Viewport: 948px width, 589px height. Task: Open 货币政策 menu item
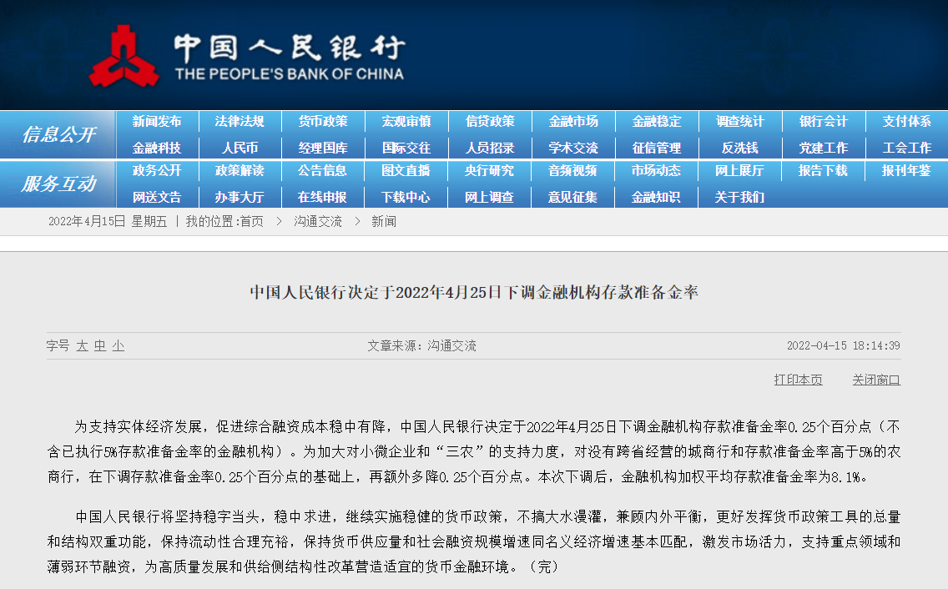point(323,122)
